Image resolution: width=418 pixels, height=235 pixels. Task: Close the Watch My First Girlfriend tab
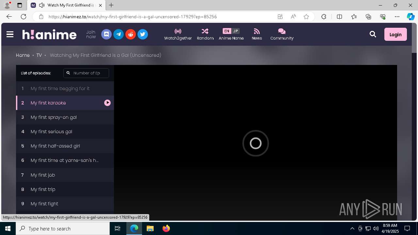(x=100, y=5)
